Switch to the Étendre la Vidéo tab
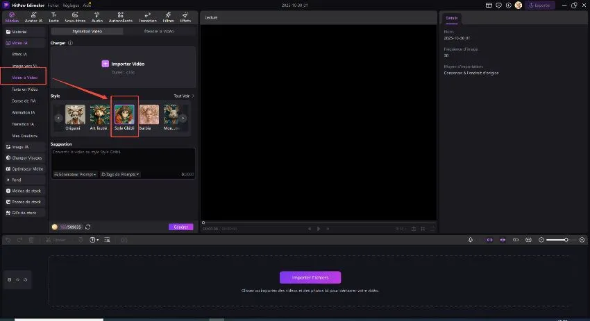 [x=159, y=31]
